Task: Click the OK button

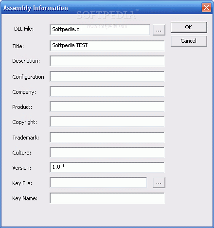Action: [189, 27]
